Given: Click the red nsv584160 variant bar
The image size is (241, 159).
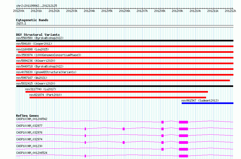Looking at the screenshot, I should click(125, 46).
